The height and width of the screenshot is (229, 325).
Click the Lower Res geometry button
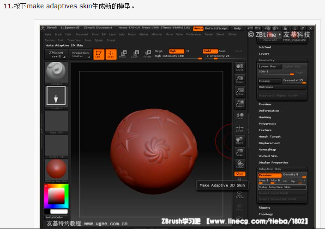tap(267, 66)
